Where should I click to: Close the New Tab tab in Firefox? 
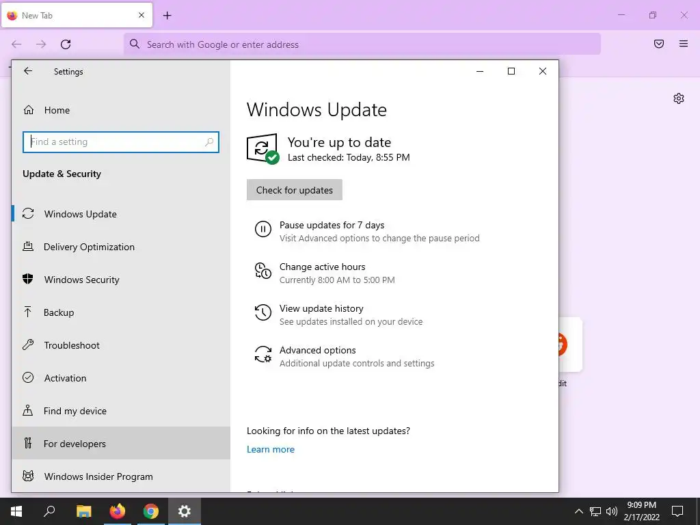(142, 15)
